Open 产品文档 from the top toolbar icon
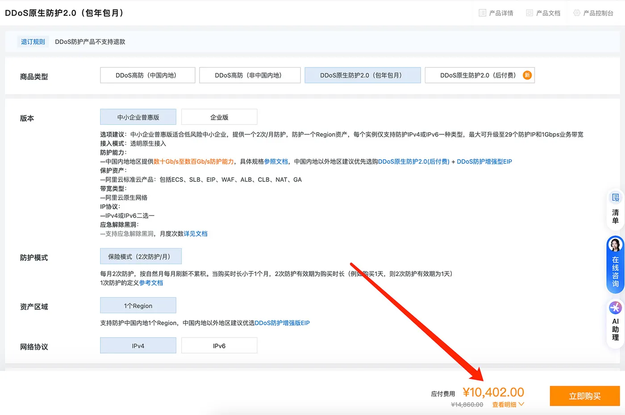This screenshot has width=625, height=415. click(543, 13)
